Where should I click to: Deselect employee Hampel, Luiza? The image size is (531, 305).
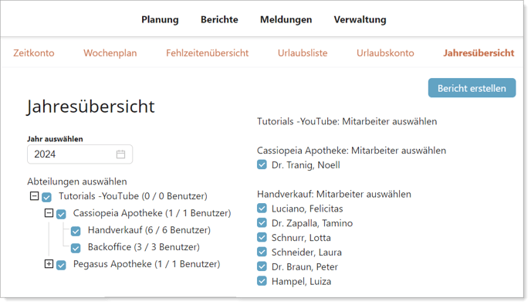(x=262, y=281)
